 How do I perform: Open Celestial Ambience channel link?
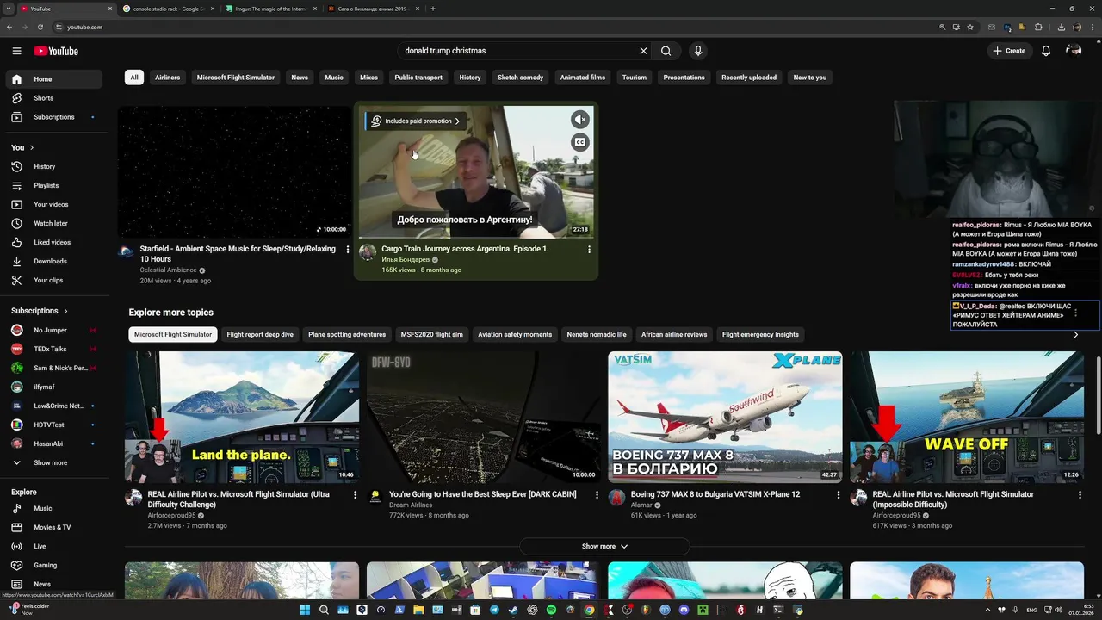pos(169,270)
